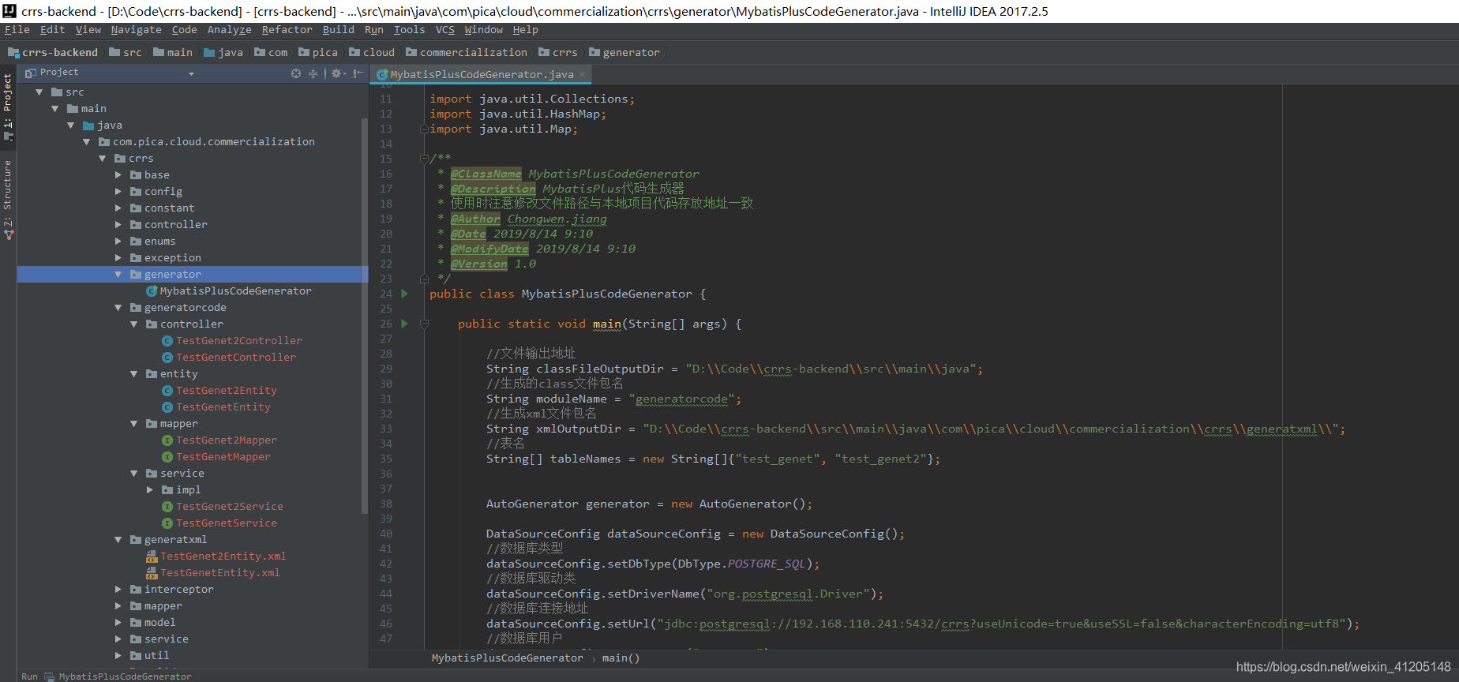Click the cloud breadcrumb in navigation bar
1459x682 pixels.
372,53
